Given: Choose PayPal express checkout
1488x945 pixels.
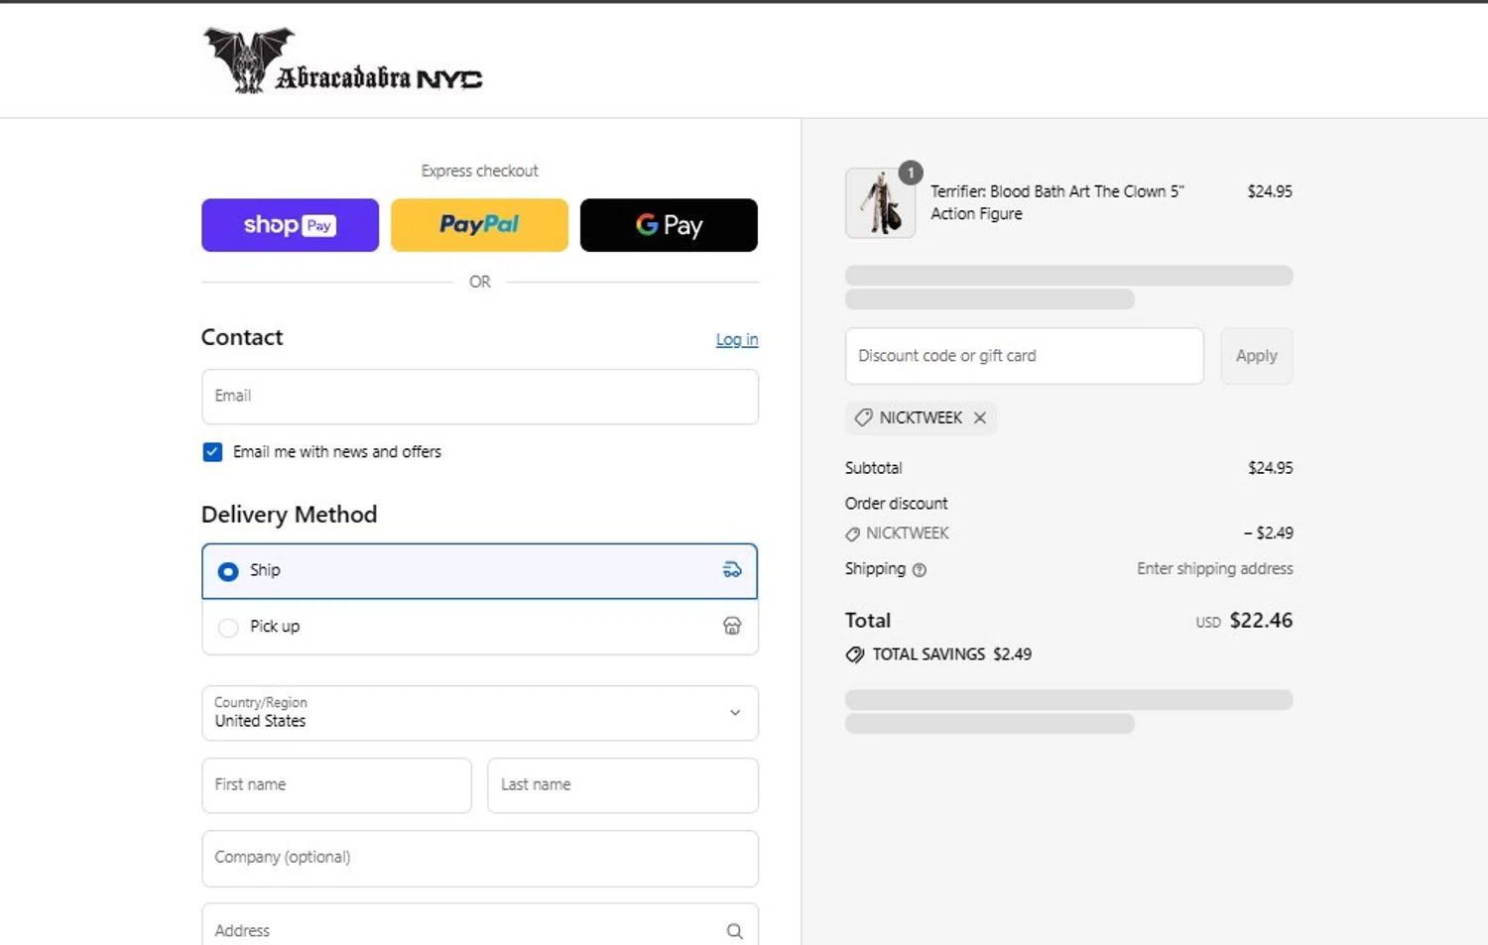Looking at the screenshot, I should point(479,225).
